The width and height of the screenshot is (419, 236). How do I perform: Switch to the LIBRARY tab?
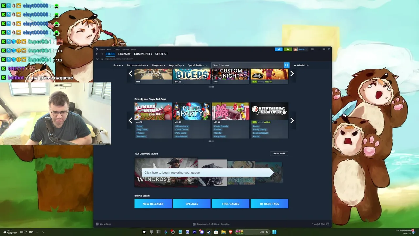[124, 54]
